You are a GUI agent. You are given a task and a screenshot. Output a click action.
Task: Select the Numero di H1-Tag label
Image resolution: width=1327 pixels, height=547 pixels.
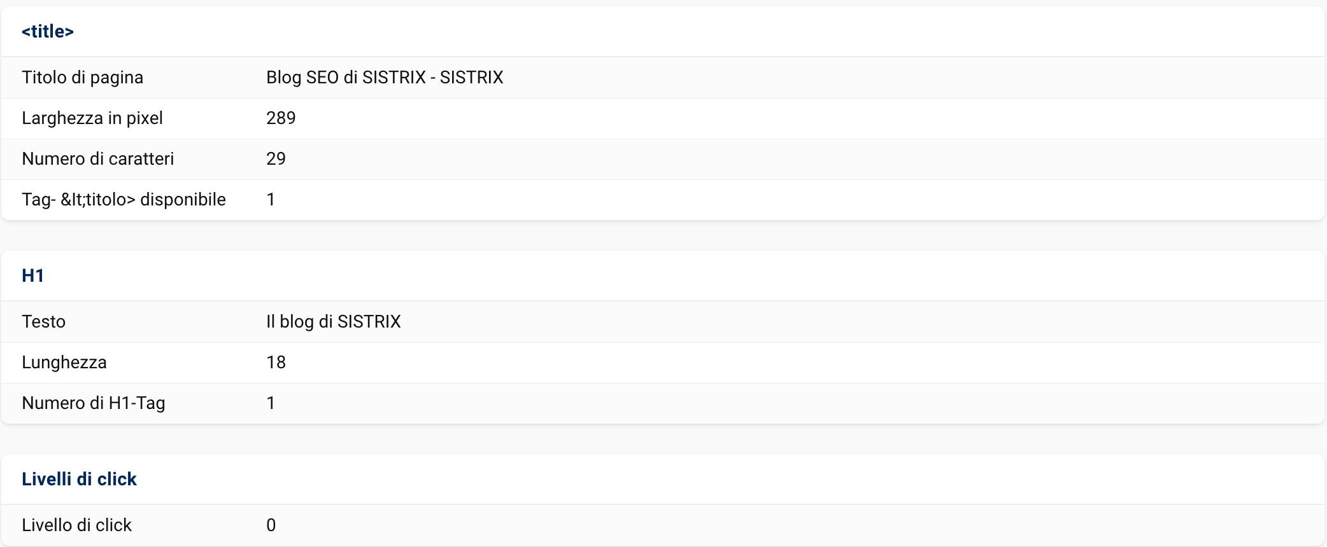pos(94,403)
